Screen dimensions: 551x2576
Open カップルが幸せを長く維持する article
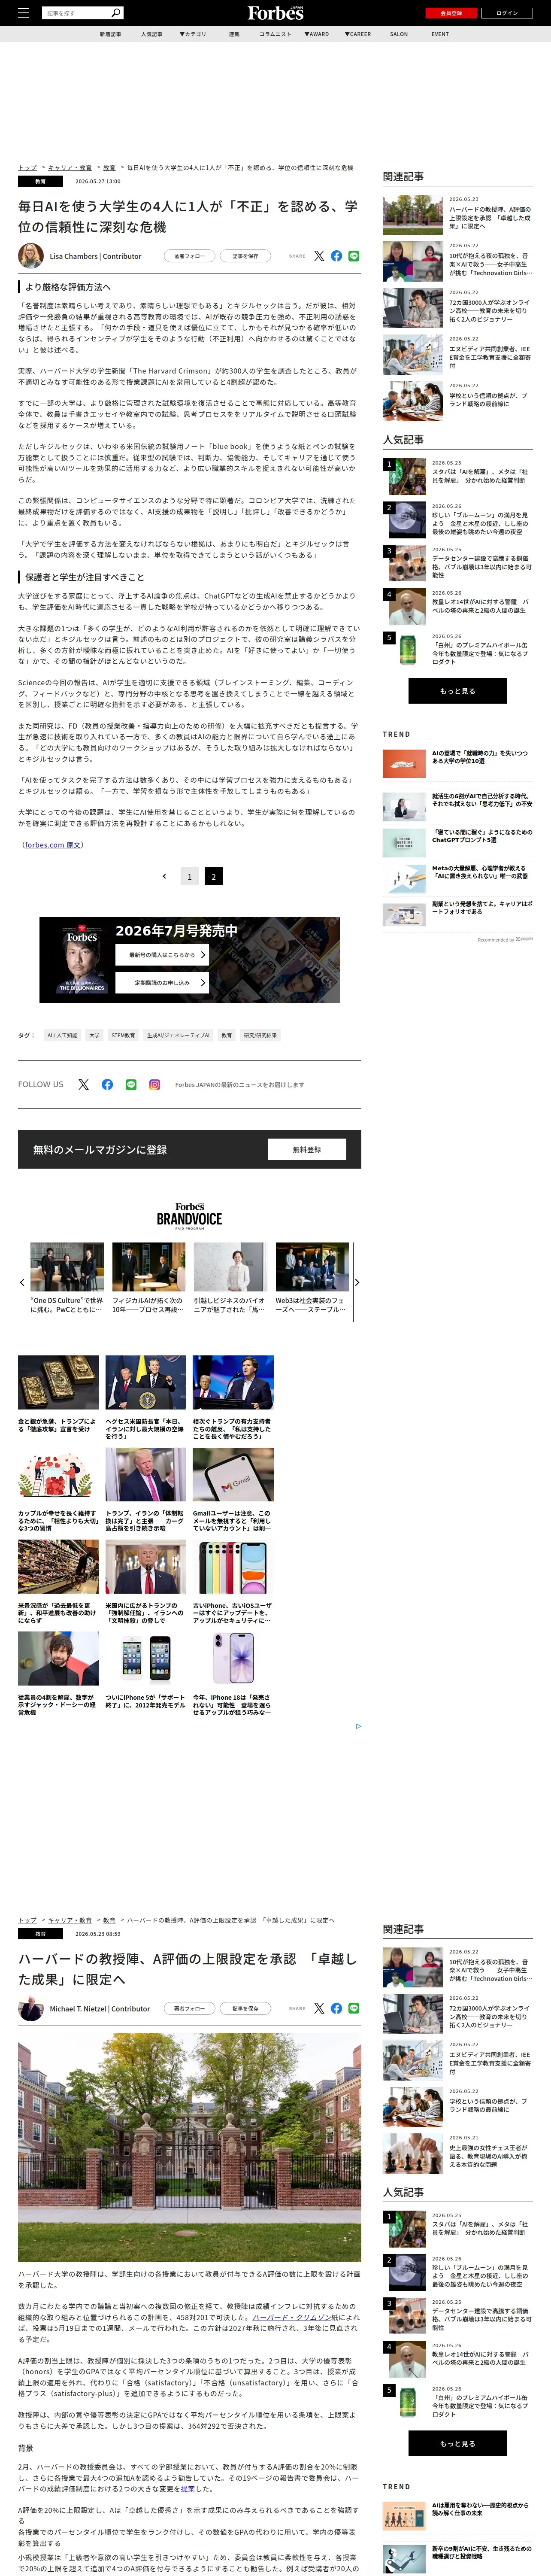click(x=58, y=1490)
